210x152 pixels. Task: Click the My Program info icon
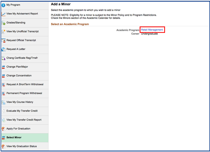coord(3,5)
